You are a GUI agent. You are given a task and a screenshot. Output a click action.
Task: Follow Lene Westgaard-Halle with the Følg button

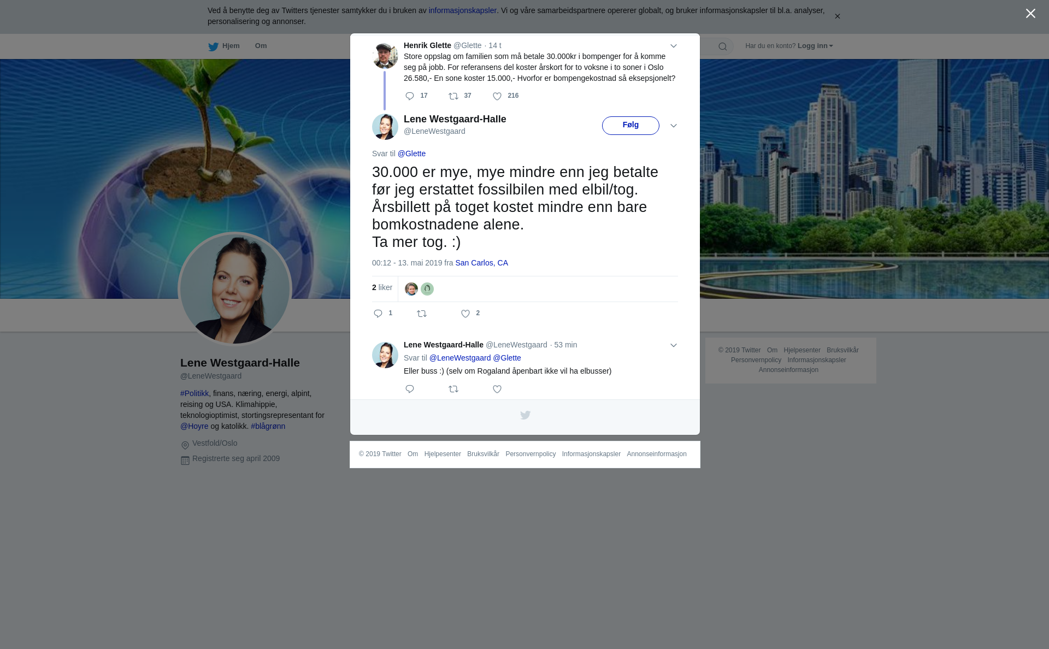630,126
